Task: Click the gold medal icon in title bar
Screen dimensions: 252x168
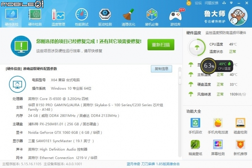Action: click(189, 3)
